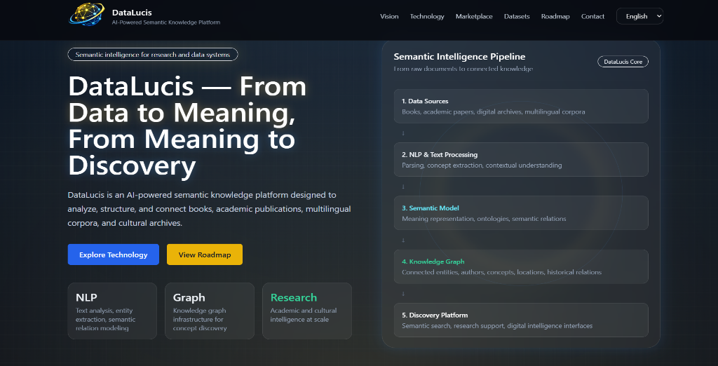
Task: Open the Technology nav link
Action: click(427, 16)
